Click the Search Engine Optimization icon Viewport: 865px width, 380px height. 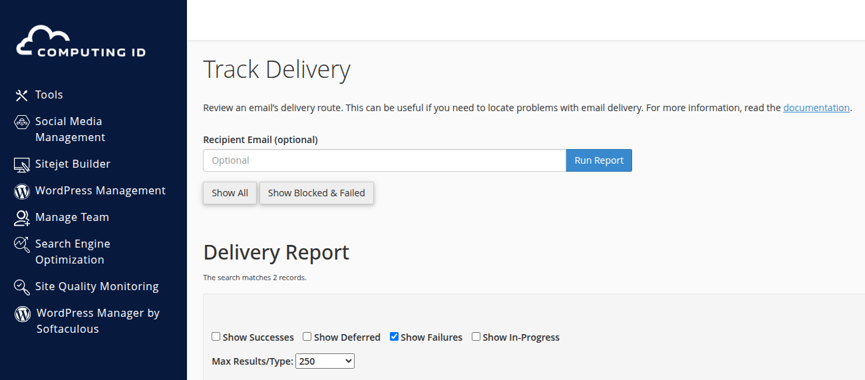click(x=22, y=244)
